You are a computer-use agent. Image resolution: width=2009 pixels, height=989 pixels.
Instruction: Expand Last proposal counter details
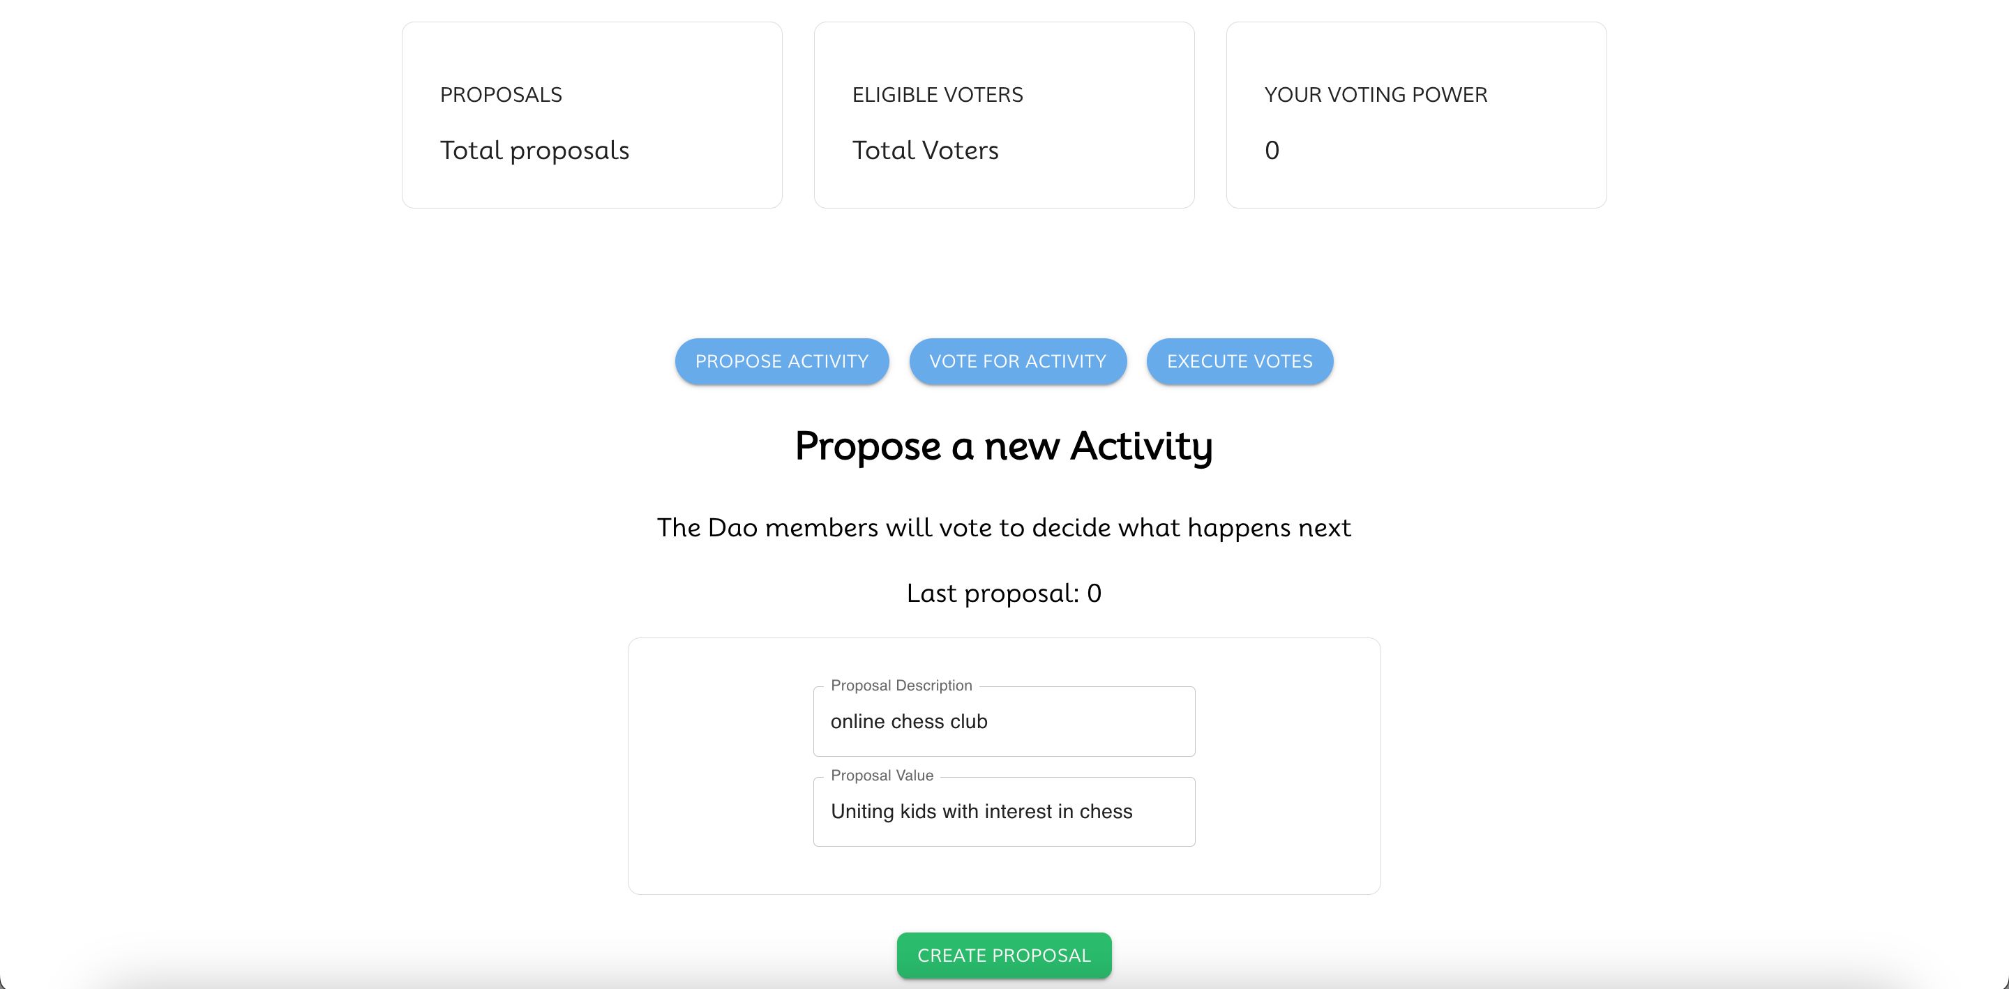[x=1003, y=593]
